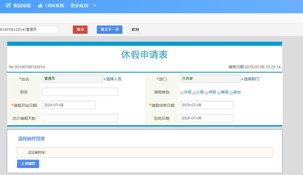Click the No:20190708132914 form number
The width and height of the screenshot is (303, 175).
coord(27,67)
